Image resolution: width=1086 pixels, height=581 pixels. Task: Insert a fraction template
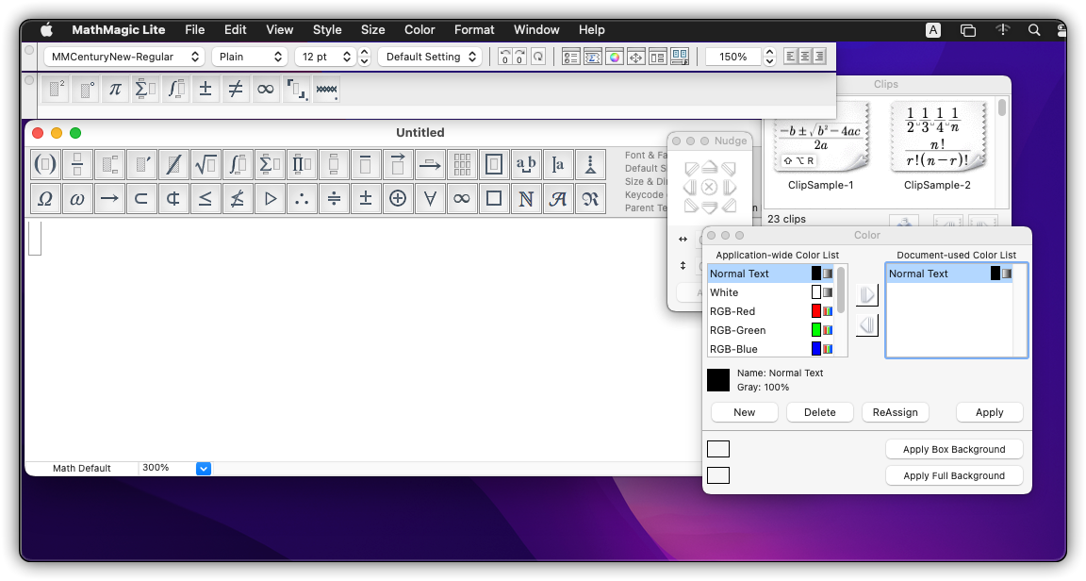pyautogui.click(x=77, y=165)
